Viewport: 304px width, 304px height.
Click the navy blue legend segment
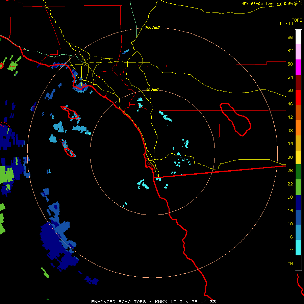pyautogui.click(x=298, y=202)
